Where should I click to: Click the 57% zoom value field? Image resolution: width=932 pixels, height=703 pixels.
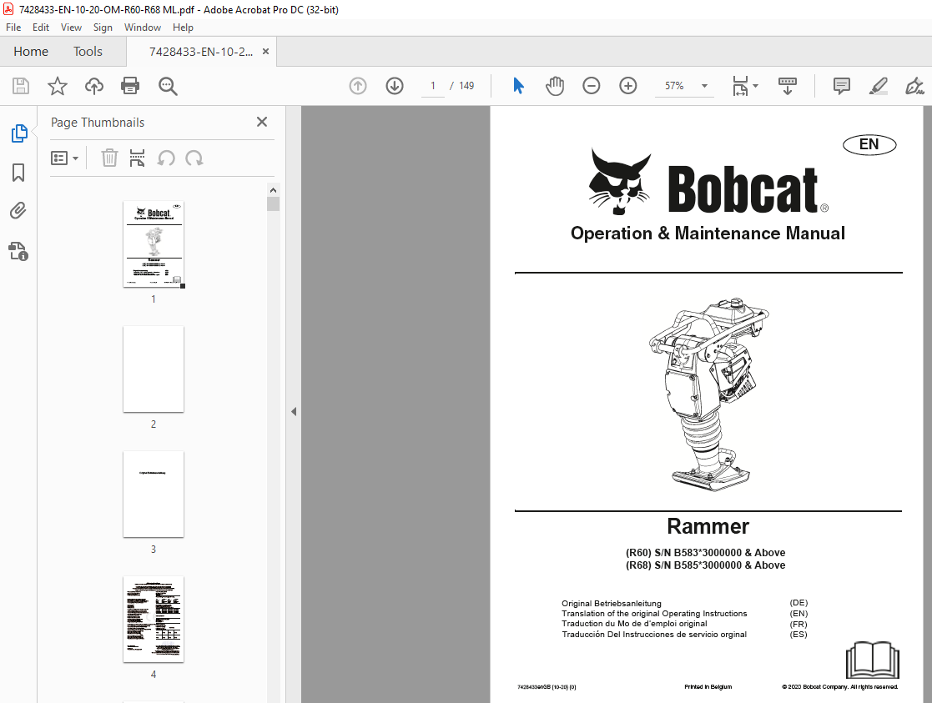674,86
